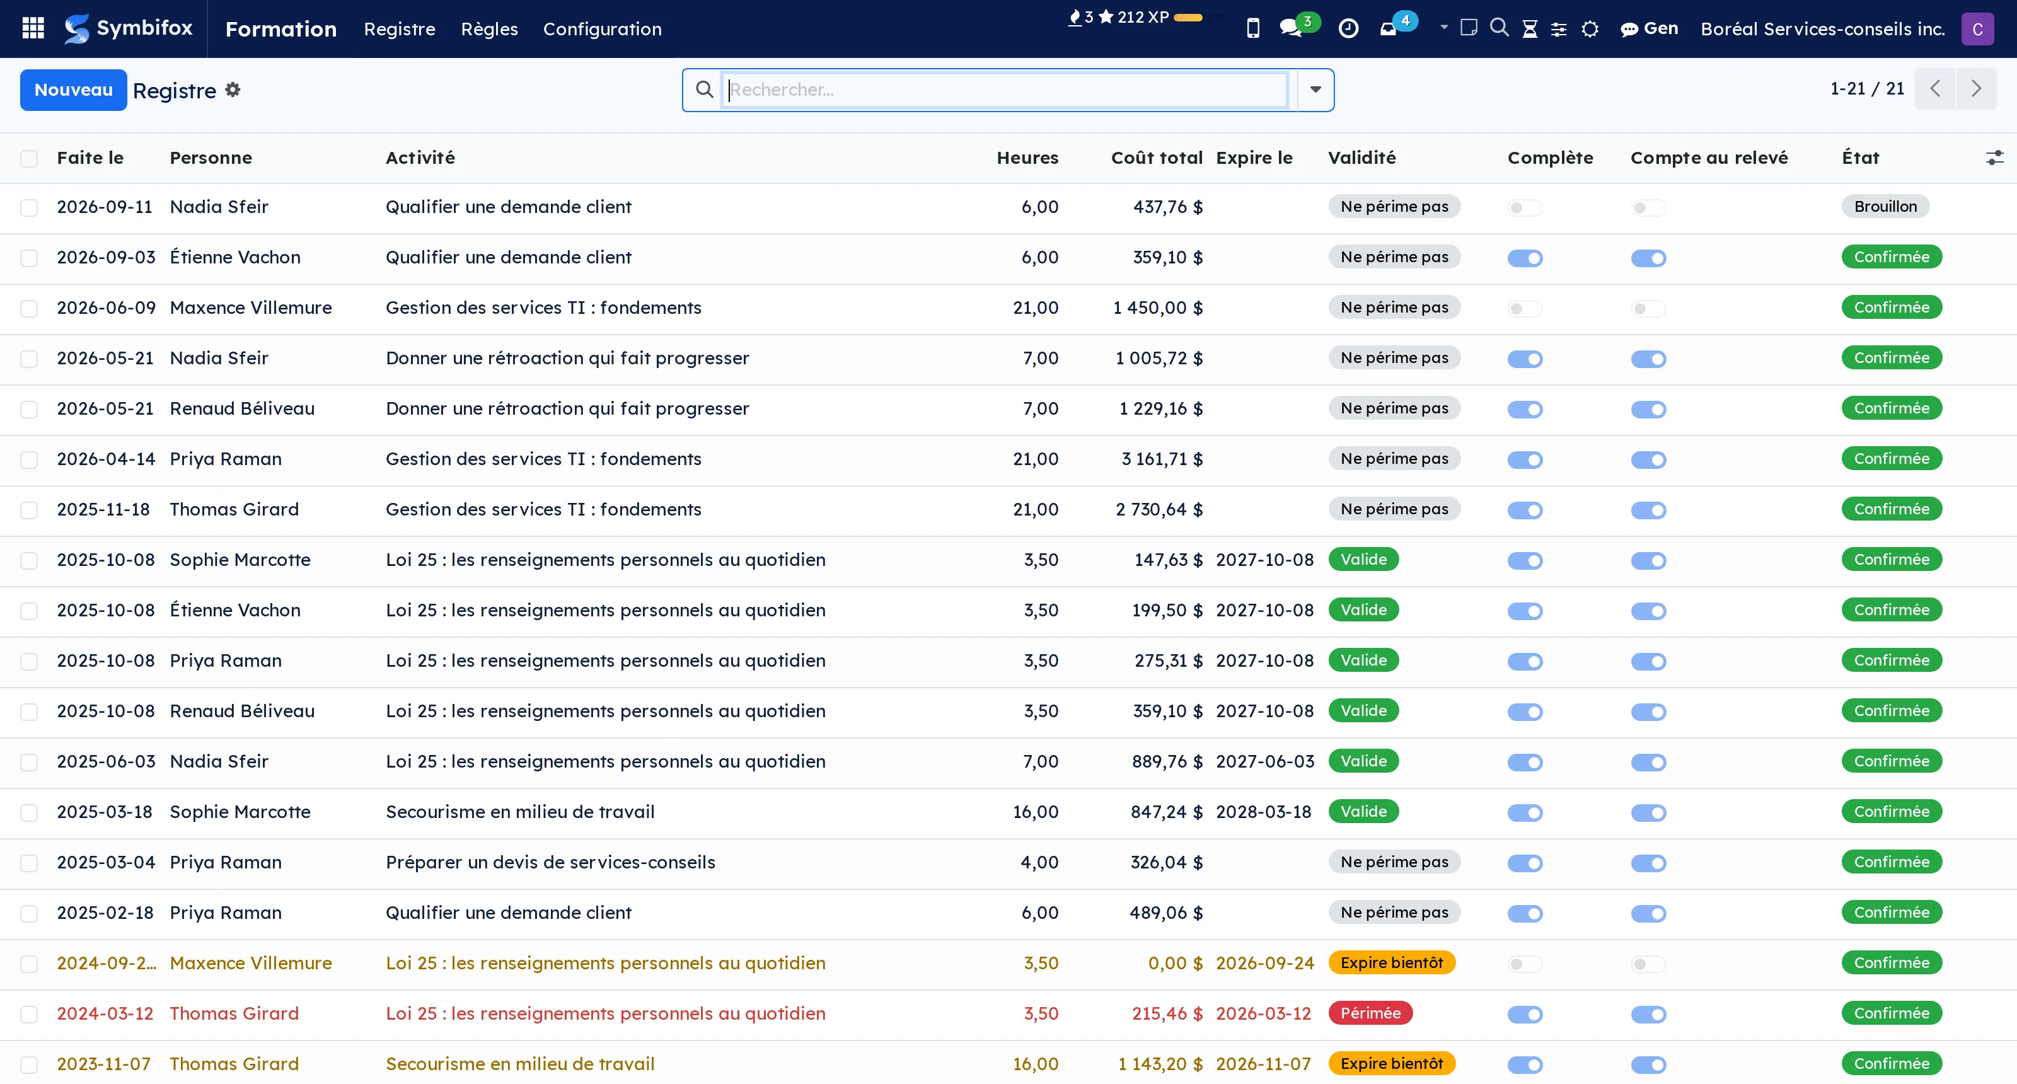Toggle Compte au relevé for 2024-09 Maxence Villemure
The image size is (2017, 1084).
(x=1648, y=964)
